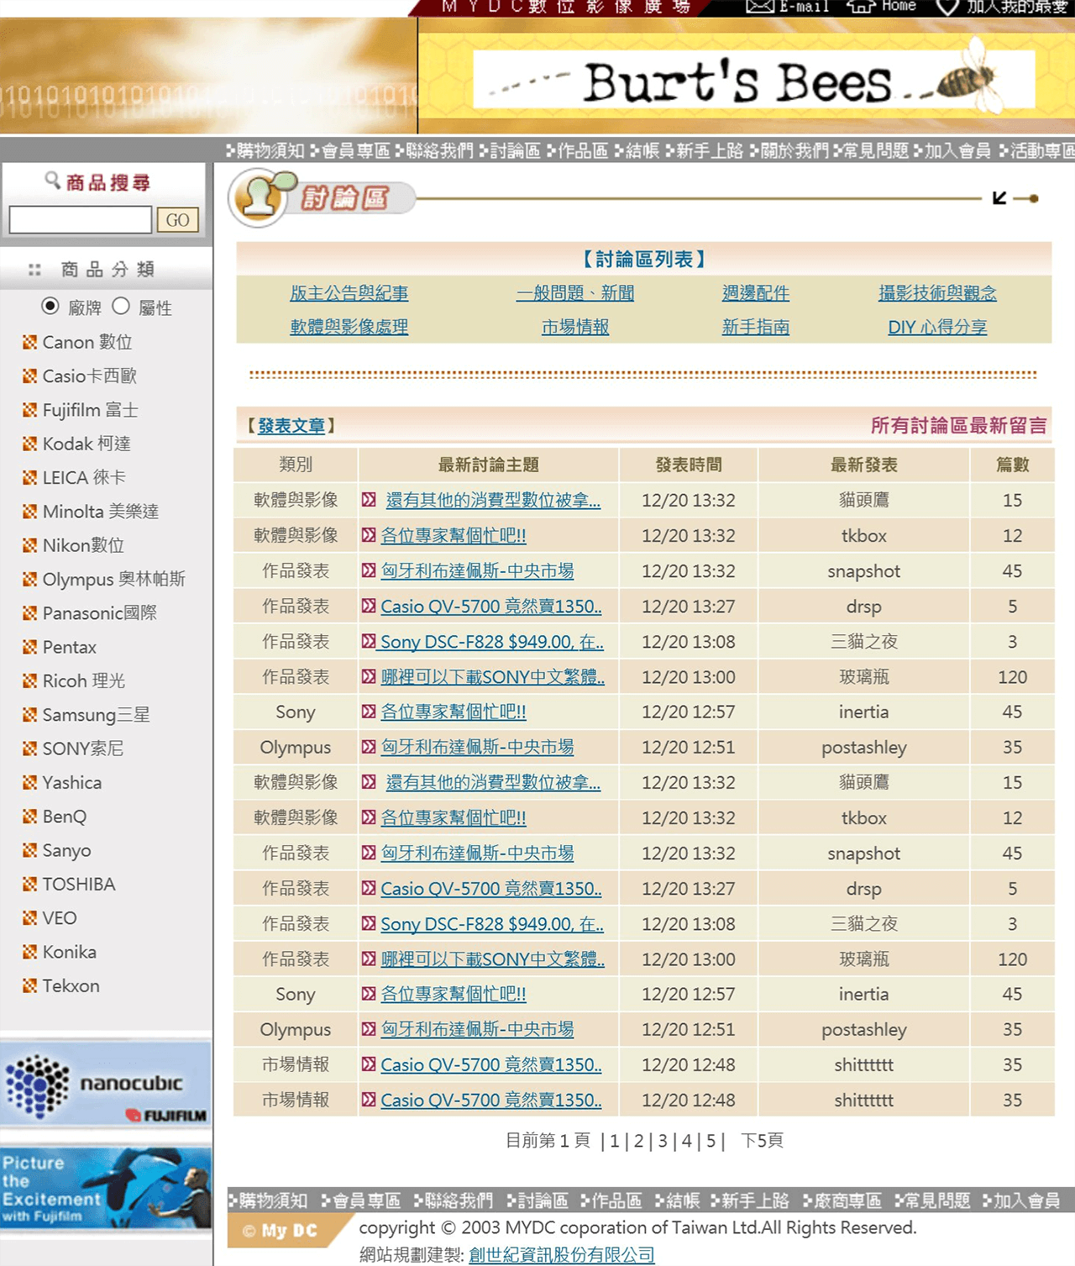The width and height of the screenshot is (1075, 1266).
Task: Open first 哪裡可以下載SONY中文繁體 topic
Action: coord(493,676)
